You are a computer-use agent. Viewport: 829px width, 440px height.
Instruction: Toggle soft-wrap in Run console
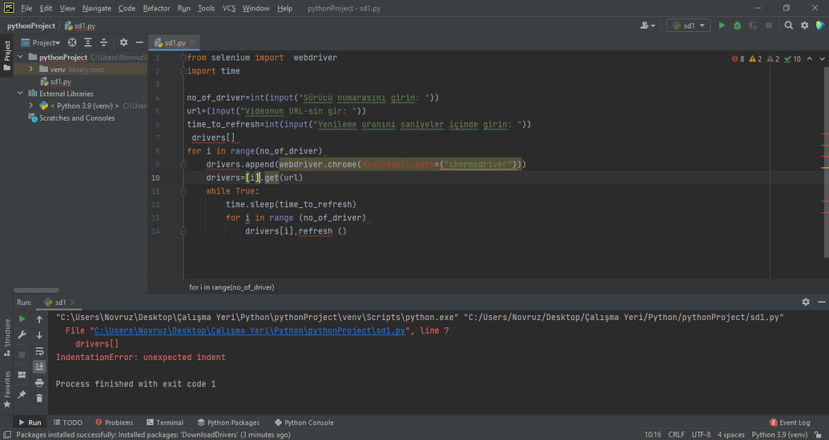pos(39,350)
